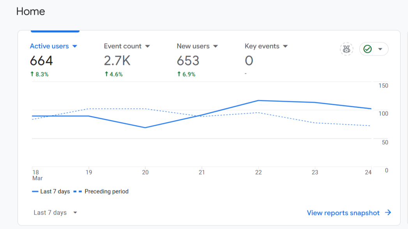Expand the data quality details dropdown

(380, 49)
